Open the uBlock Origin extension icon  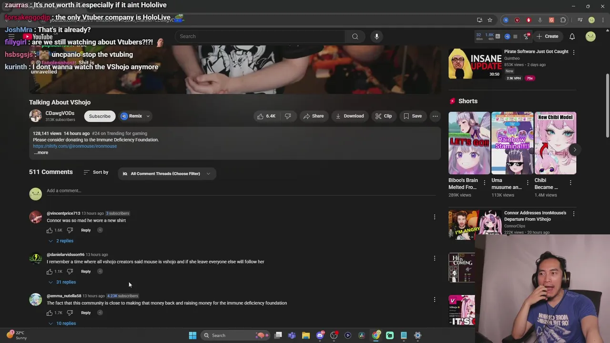coord(517,20)
